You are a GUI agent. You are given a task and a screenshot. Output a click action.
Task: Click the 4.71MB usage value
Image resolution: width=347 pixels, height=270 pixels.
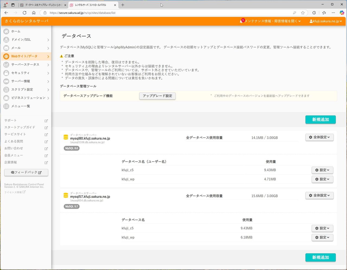click(270, 179)
